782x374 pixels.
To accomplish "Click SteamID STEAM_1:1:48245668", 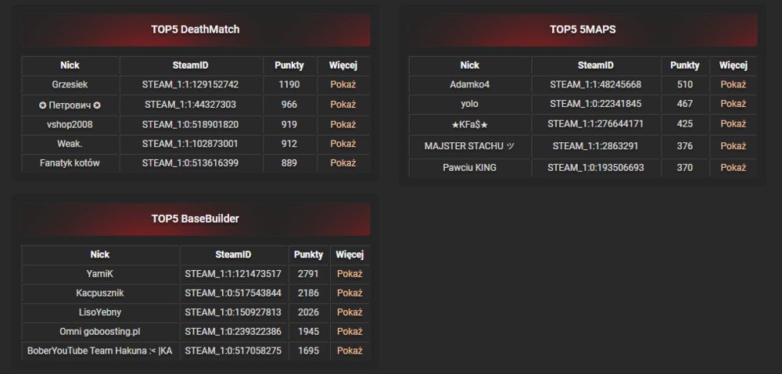I will (x=596, y=84).
